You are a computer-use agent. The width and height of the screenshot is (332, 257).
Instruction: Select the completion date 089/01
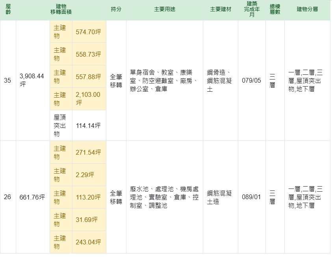pos(251,197)
